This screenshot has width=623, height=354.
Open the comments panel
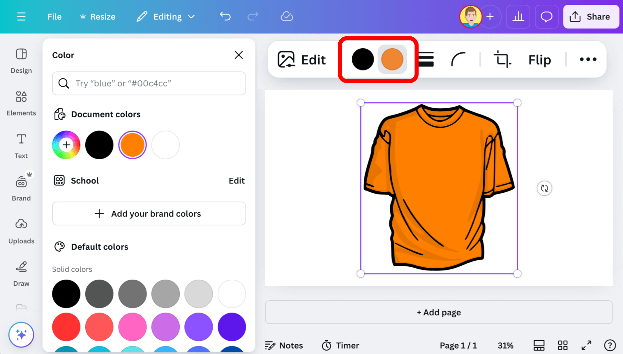point(546,16)
